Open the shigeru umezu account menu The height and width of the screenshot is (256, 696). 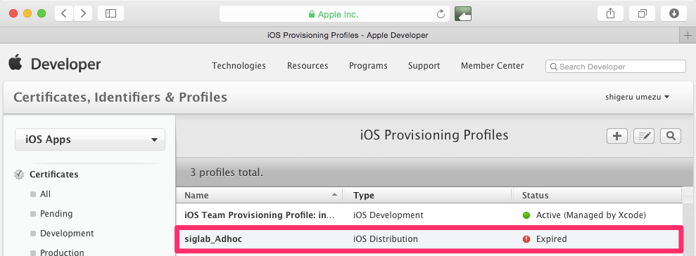pos(637,97)
